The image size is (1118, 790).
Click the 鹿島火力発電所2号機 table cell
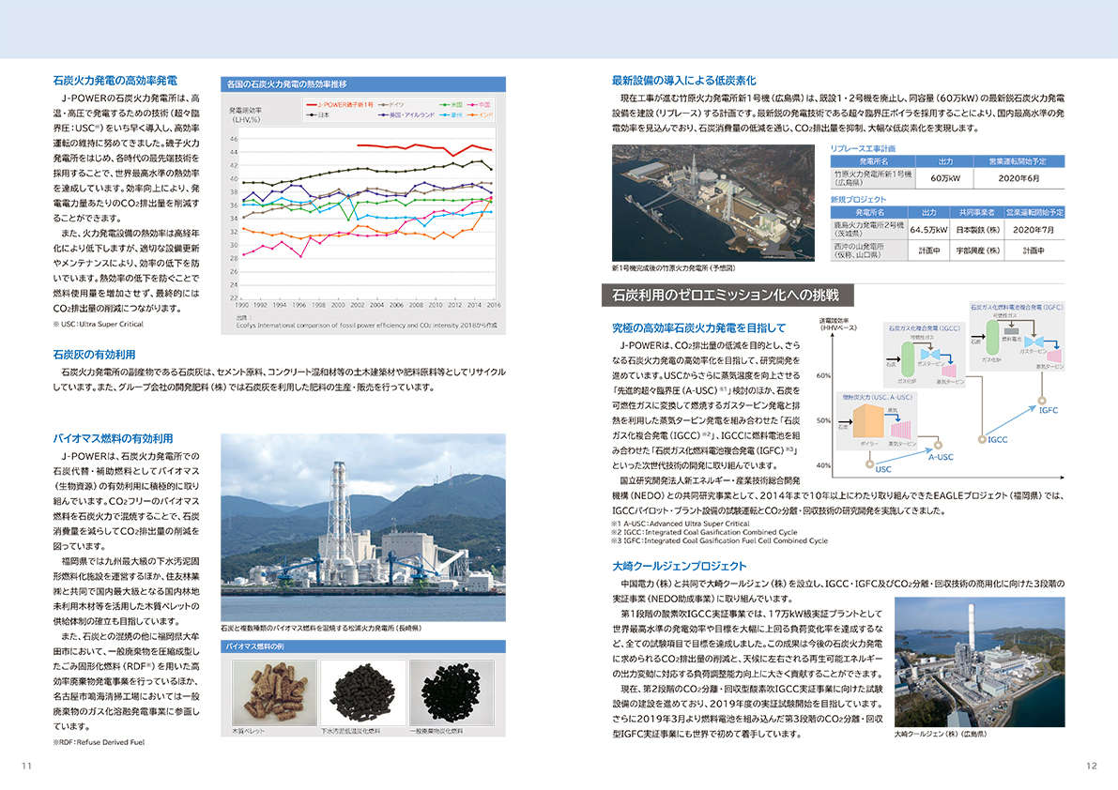(870, 229)
